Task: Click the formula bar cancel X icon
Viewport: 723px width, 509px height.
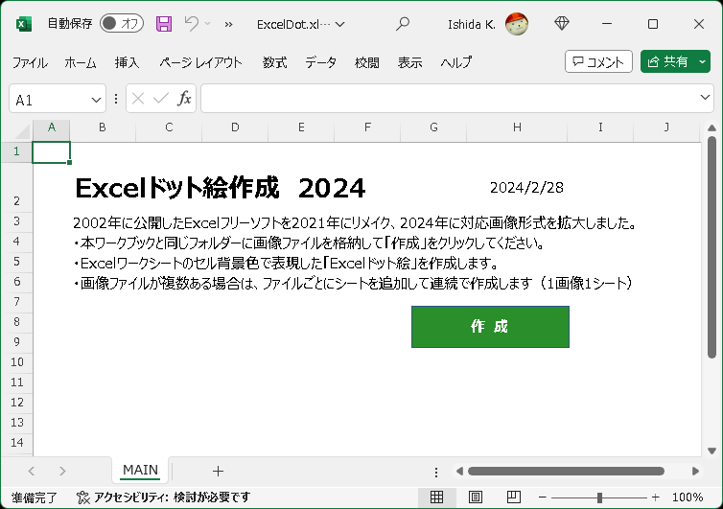Action: (x=138, y=99)
